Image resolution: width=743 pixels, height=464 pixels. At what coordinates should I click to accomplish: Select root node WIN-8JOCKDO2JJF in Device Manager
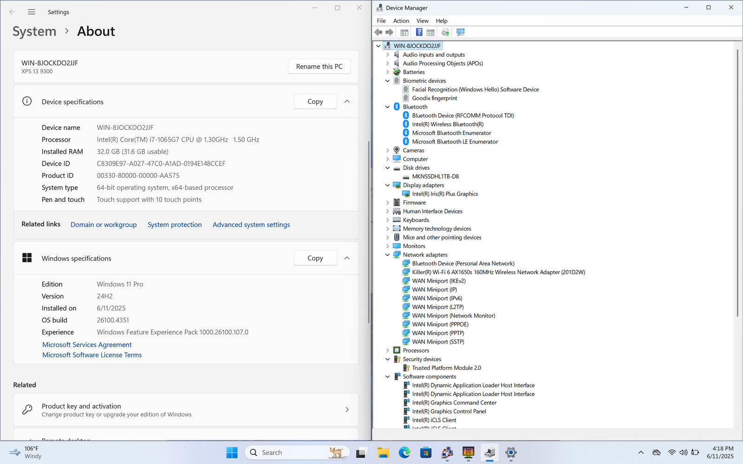tap(417, 45)
